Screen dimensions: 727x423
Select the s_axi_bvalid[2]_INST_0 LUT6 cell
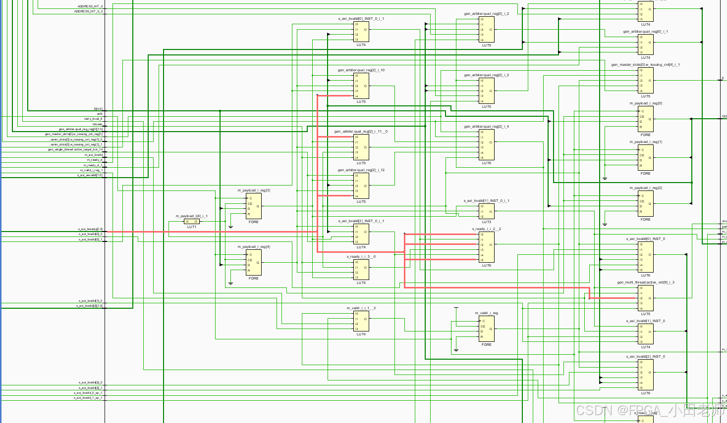click(646, 375)
